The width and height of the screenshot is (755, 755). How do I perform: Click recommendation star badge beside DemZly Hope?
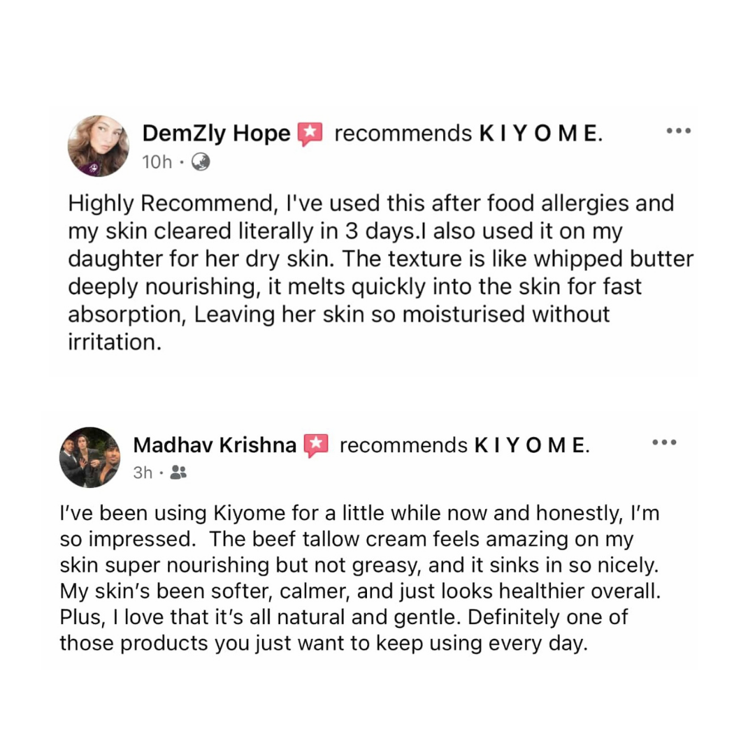click(x=310, y=134)
